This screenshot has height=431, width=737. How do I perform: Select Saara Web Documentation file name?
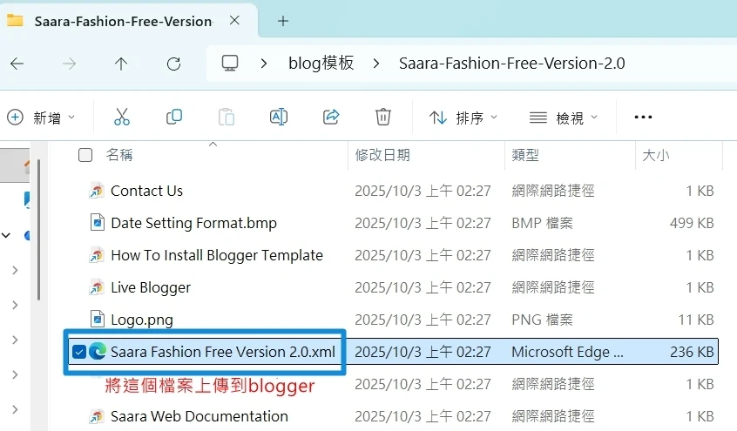pos(199,416)
